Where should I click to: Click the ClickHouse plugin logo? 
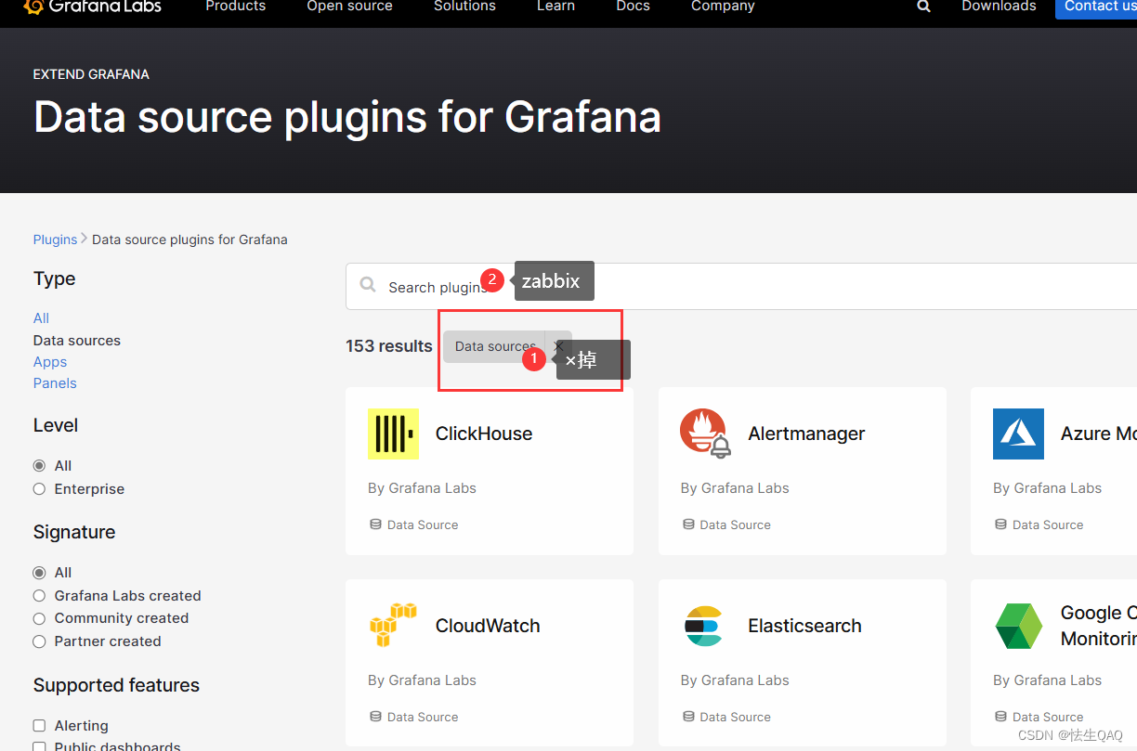tap(393, 434)
